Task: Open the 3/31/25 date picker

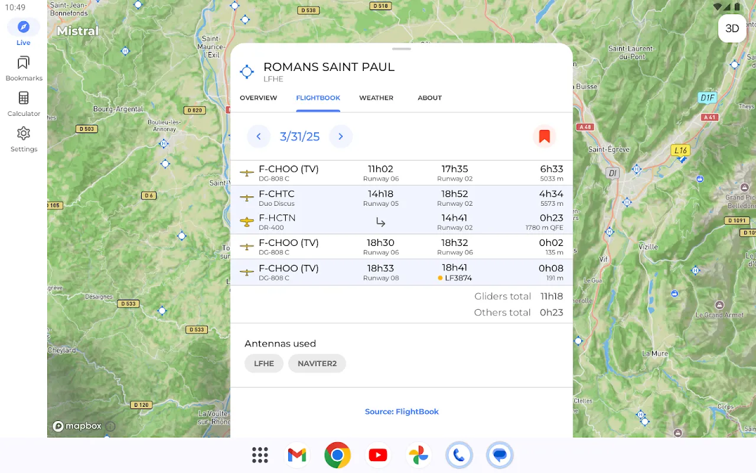Action: (299, 137)
